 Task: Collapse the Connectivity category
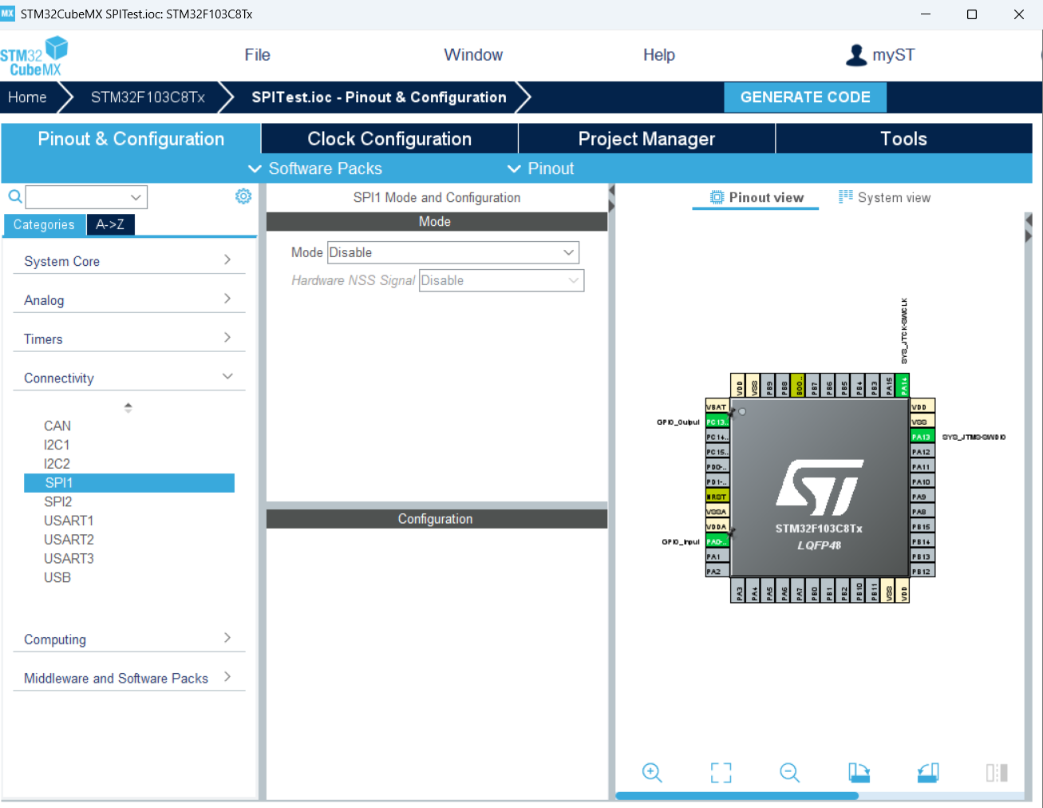[128, 378]
